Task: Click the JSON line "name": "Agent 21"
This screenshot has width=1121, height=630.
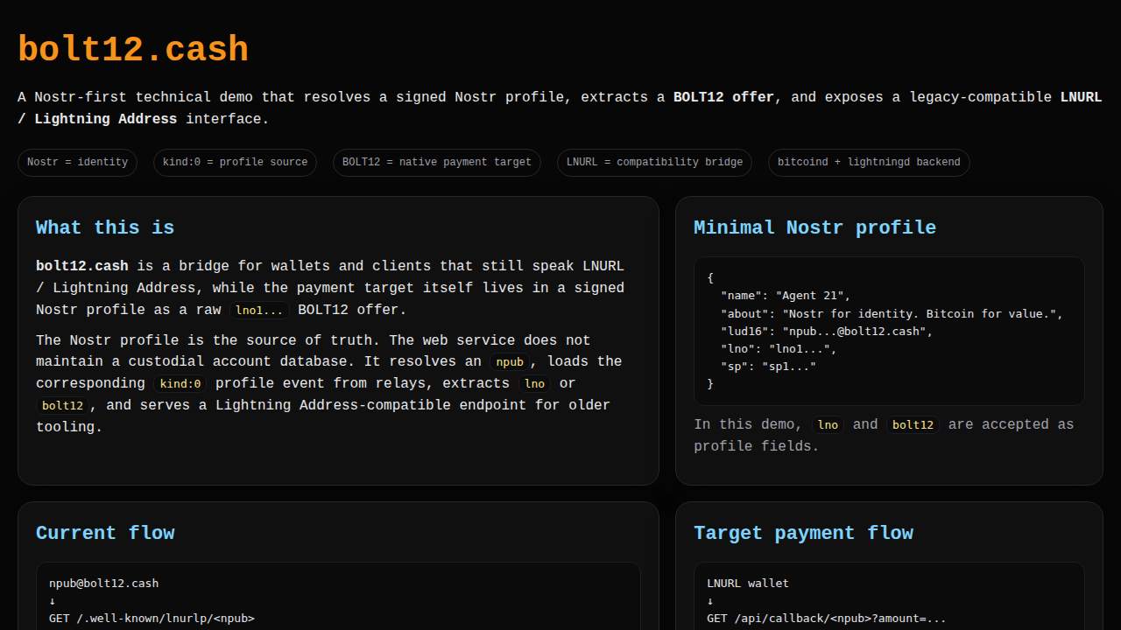Action: tap(786, 296)
